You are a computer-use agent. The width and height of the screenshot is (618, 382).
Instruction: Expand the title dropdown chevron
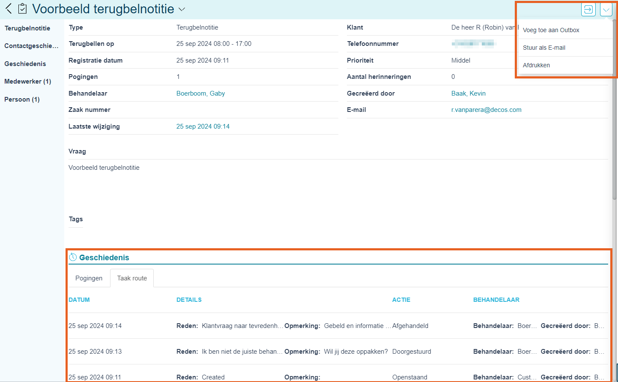(182, 9)
